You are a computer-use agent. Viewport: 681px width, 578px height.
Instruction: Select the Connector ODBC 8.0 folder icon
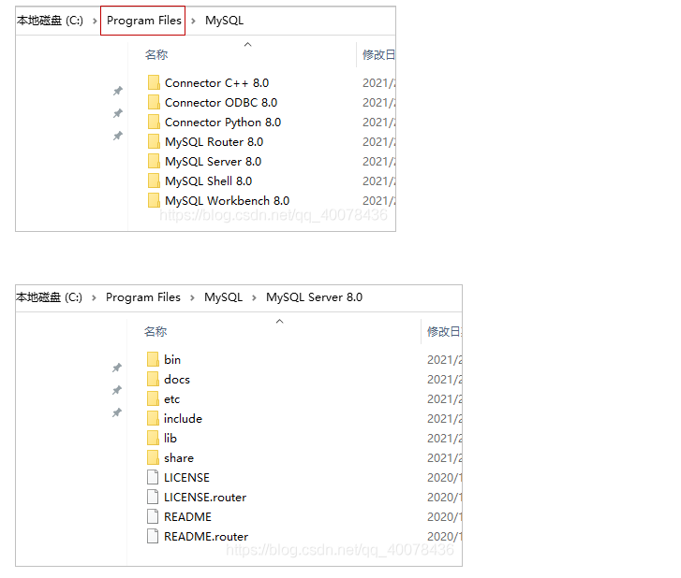tap(154, 102)
